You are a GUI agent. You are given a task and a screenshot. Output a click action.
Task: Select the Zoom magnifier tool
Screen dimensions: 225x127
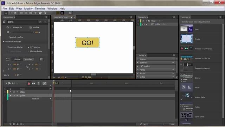click(45, 13)
